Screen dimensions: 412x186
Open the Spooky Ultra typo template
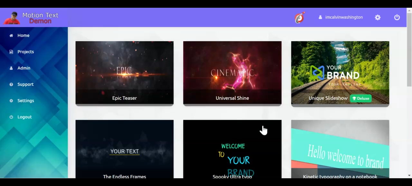(232, 149)
